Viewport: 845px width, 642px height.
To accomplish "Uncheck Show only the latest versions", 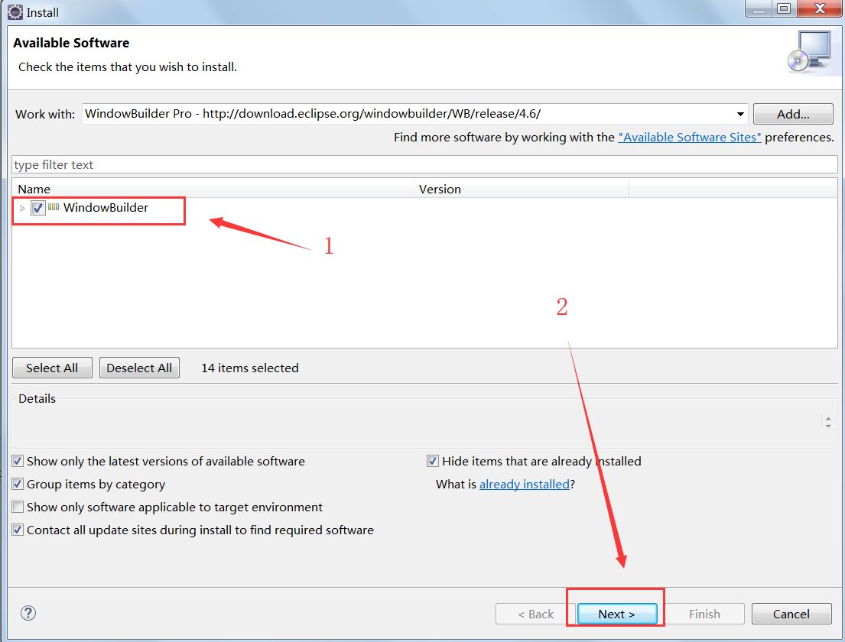I will tap(18, 461).
